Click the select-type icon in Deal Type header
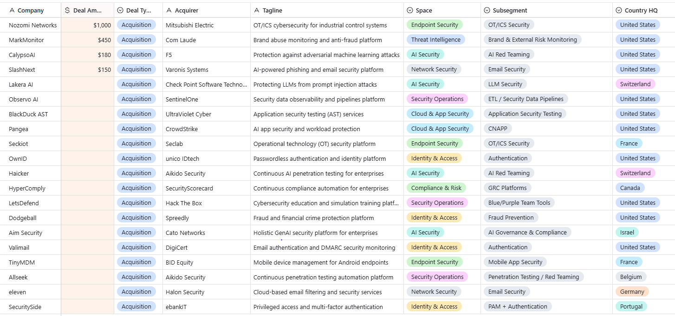This screenshot has width=675, height=316. 120,10
